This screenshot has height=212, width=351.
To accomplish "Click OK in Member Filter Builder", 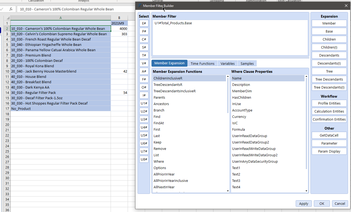I will [322, 203].
